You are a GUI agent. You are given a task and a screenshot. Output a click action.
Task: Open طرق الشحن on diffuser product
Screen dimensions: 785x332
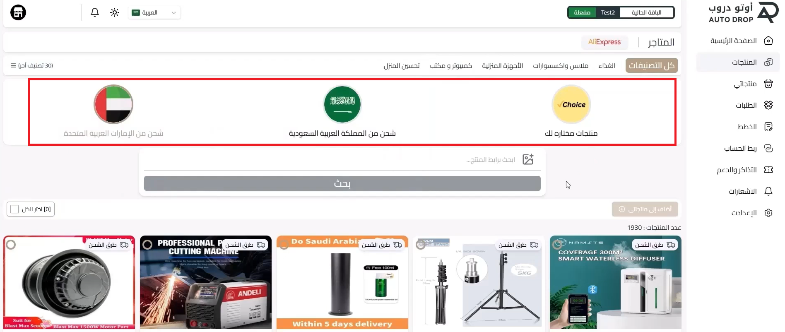655,245
